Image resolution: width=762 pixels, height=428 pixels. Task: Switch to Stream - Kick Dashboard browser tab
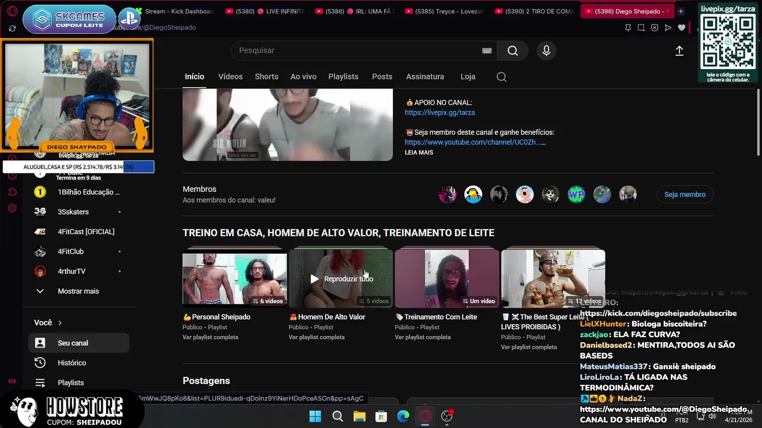point(177,11)
